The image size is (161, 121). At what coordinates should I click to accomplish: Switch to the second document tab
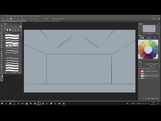[44, 21]
